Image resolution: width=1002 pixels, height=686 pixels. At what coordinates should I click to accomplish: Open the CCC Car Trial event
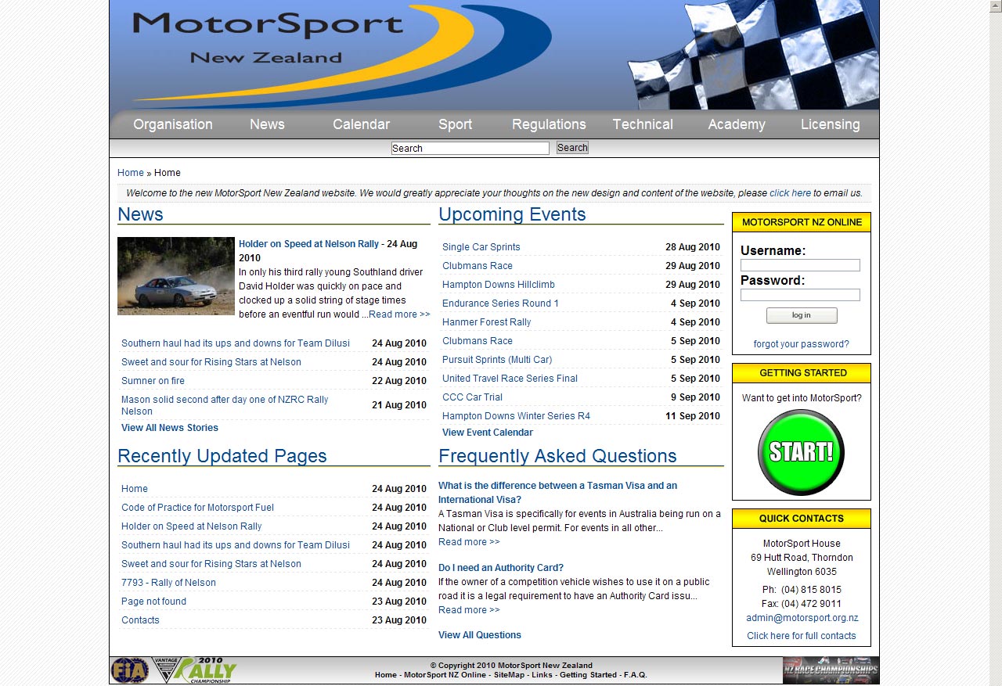[x=472, y=397]
